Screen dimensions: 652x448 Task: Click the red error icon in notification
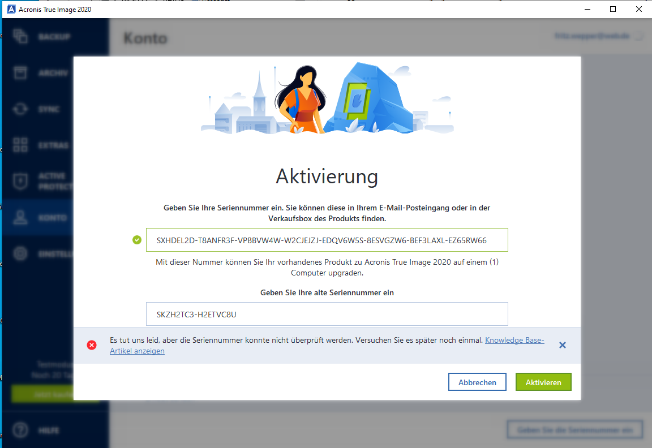(x=92, y=345)
